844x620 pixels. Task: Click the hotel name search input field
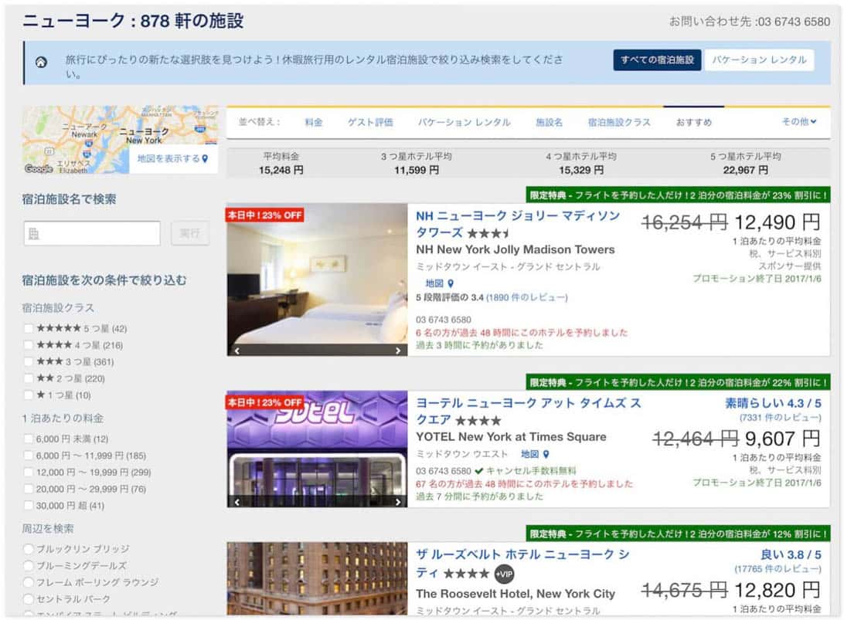(92, 233)
